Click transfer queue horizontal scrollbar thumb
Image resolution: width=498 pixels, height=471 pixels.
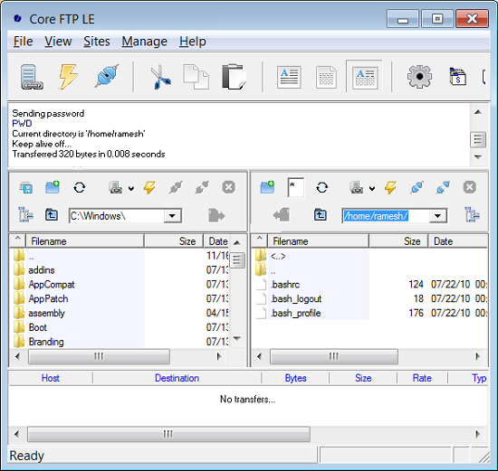168,434
